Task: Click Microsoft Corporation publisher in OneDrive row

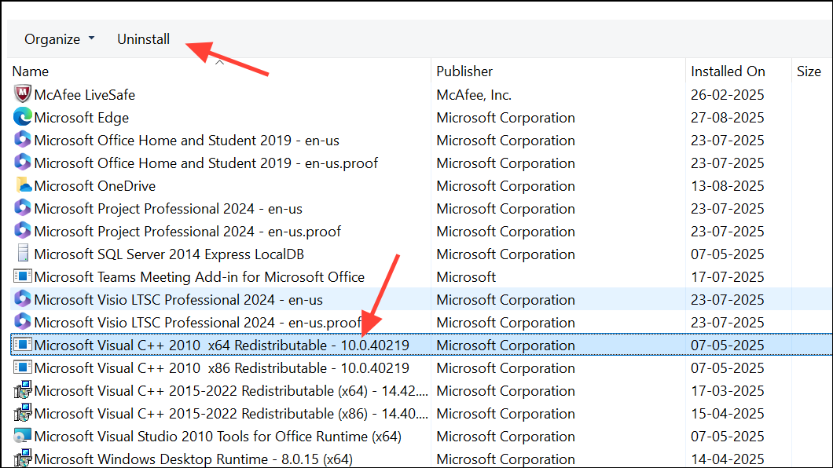Action: pos(505,186)
